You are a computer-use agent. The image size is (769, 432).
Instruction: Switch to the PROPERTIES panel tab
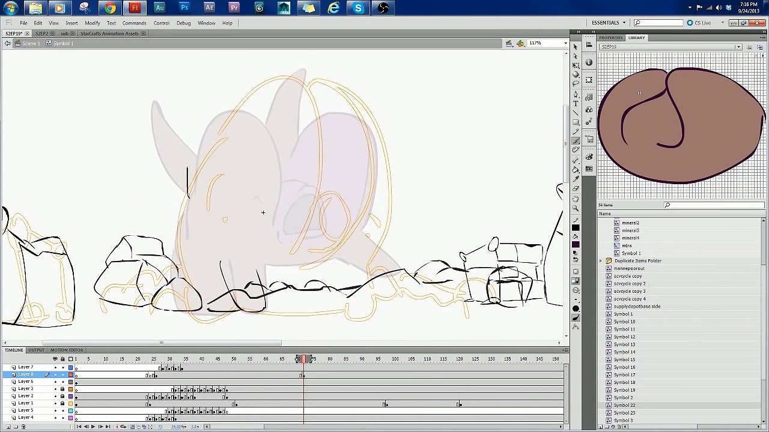tap(610, 38)
